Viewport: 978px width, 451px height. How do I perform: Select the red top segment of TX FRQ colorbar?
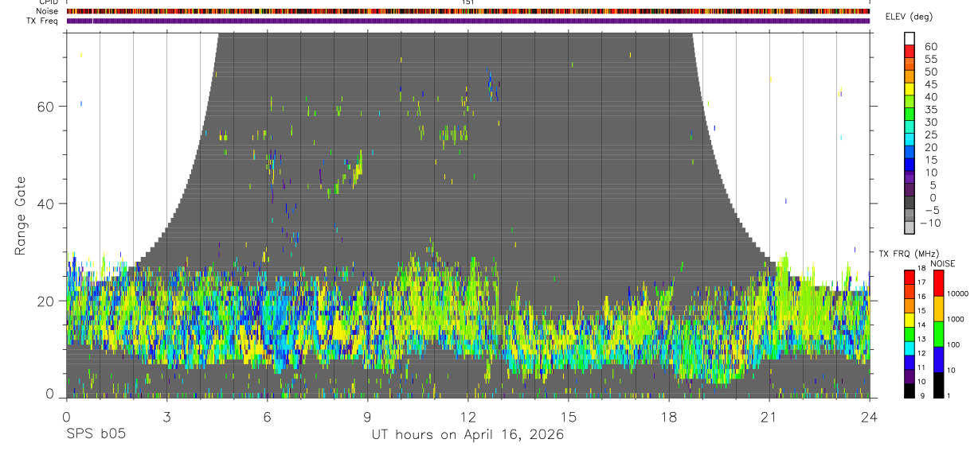coord(910,276)
